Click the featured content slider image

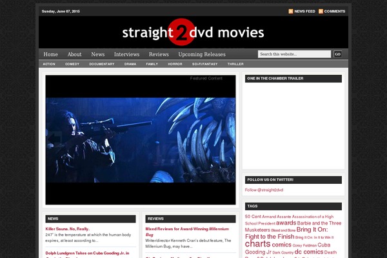[141, 140]
